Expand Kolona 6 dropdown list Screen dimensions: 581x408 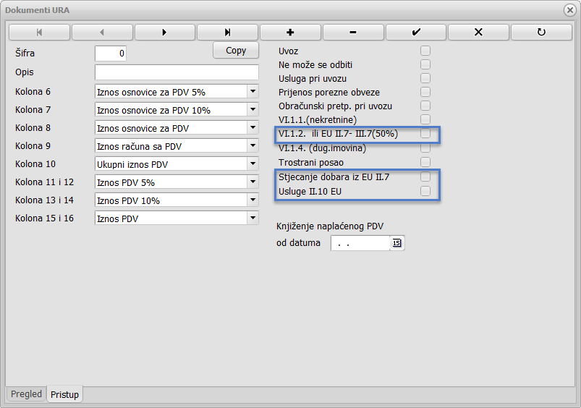point(253,91)
